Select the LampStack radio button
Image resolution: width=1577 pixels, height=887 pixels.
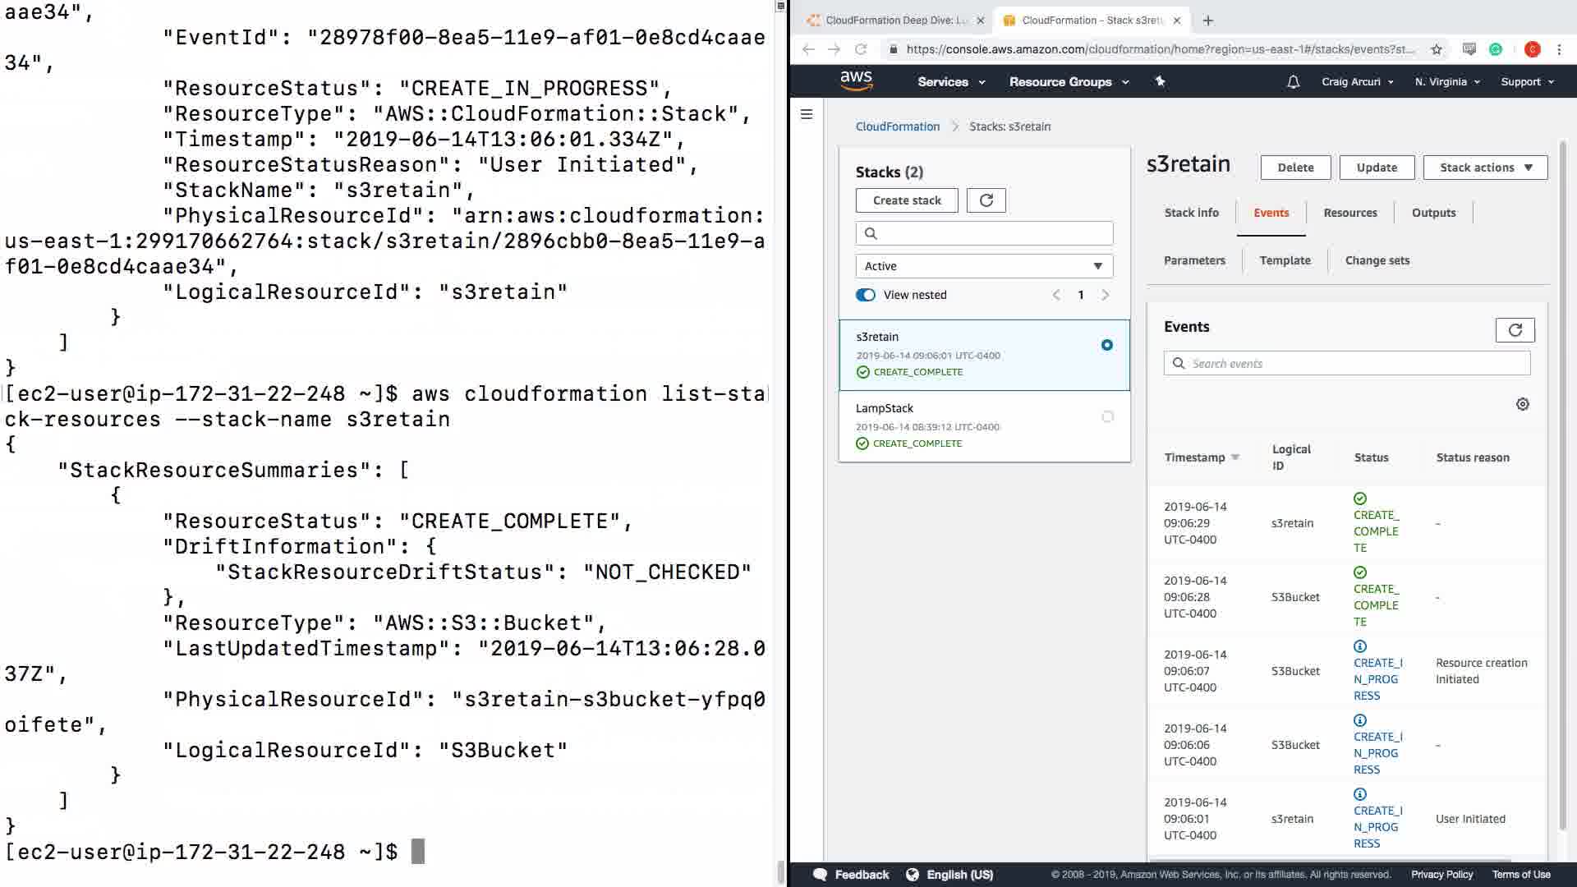pyautogui.click(x=1107, y=417)
